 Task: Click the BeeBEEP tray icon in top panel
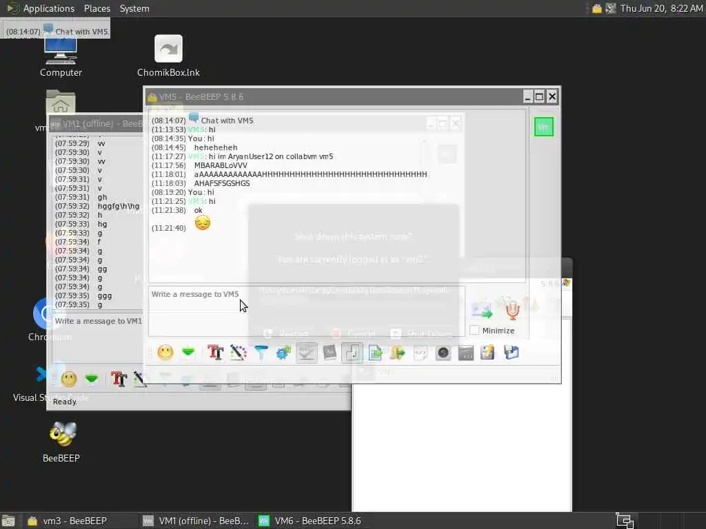point(596,8)
